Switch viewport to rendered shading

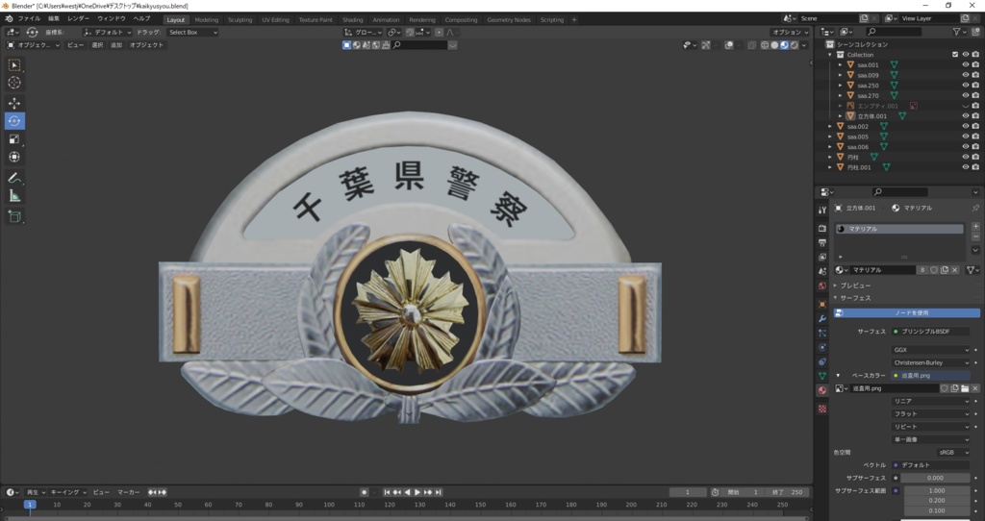click(794, 45)
